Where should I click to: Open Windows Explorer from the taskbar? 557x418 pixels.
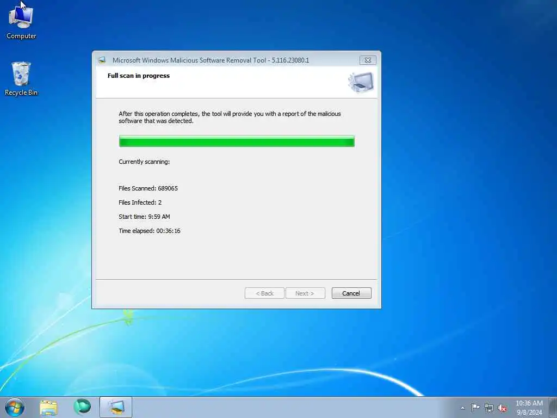pyautogui.click(x=48, y=407)
